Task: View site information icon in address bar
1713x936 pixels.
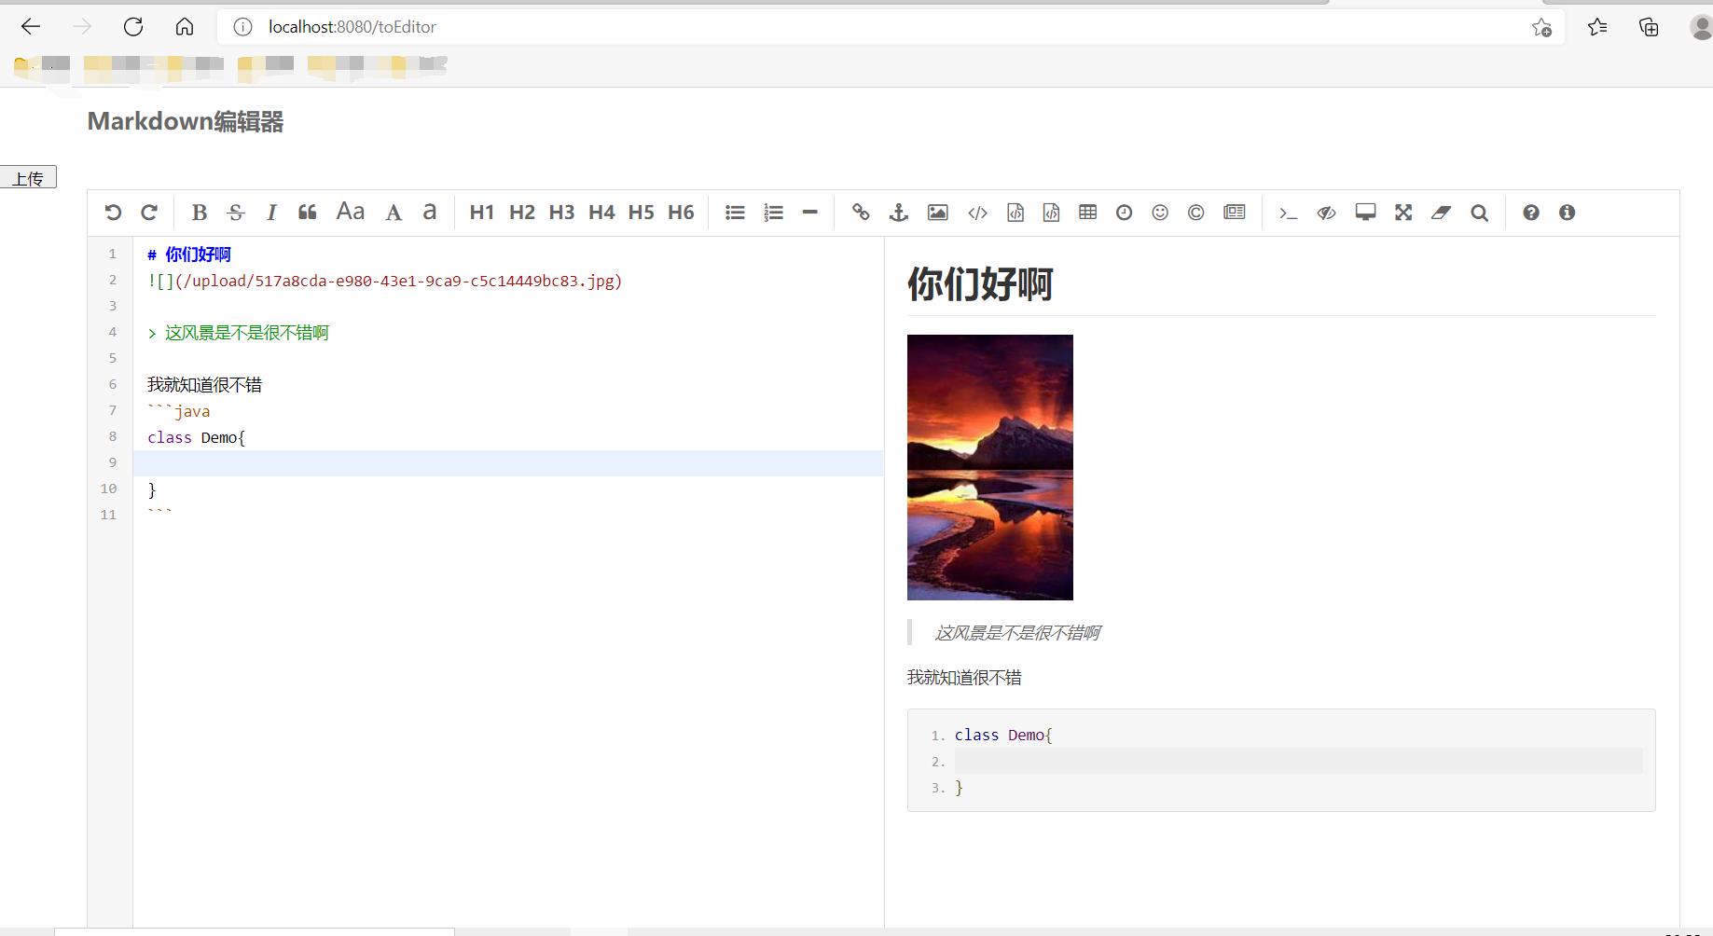Action: (x=242, y=27)
